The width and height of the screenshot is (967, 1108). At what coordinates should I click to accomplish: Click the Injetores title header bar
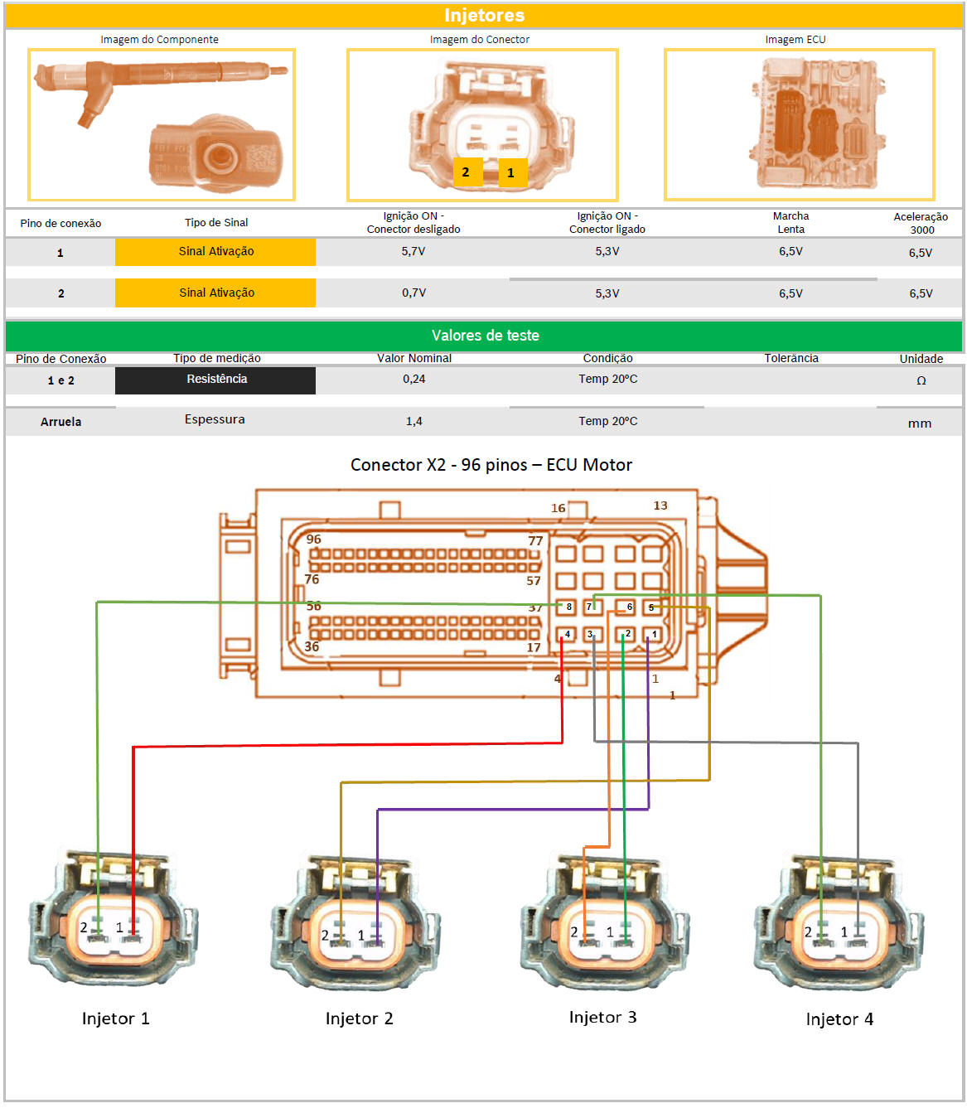[x=484, y=16]
